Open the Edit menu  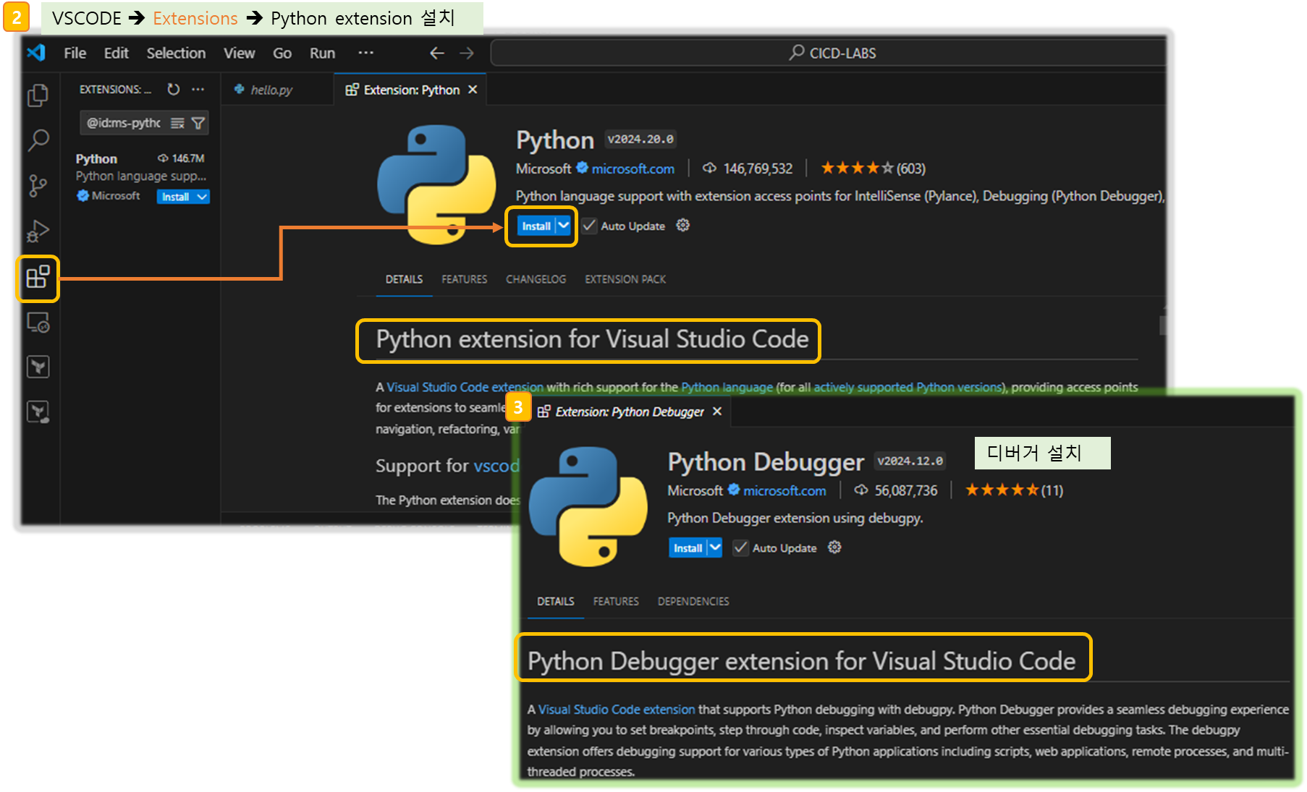[x=116, y=53]
